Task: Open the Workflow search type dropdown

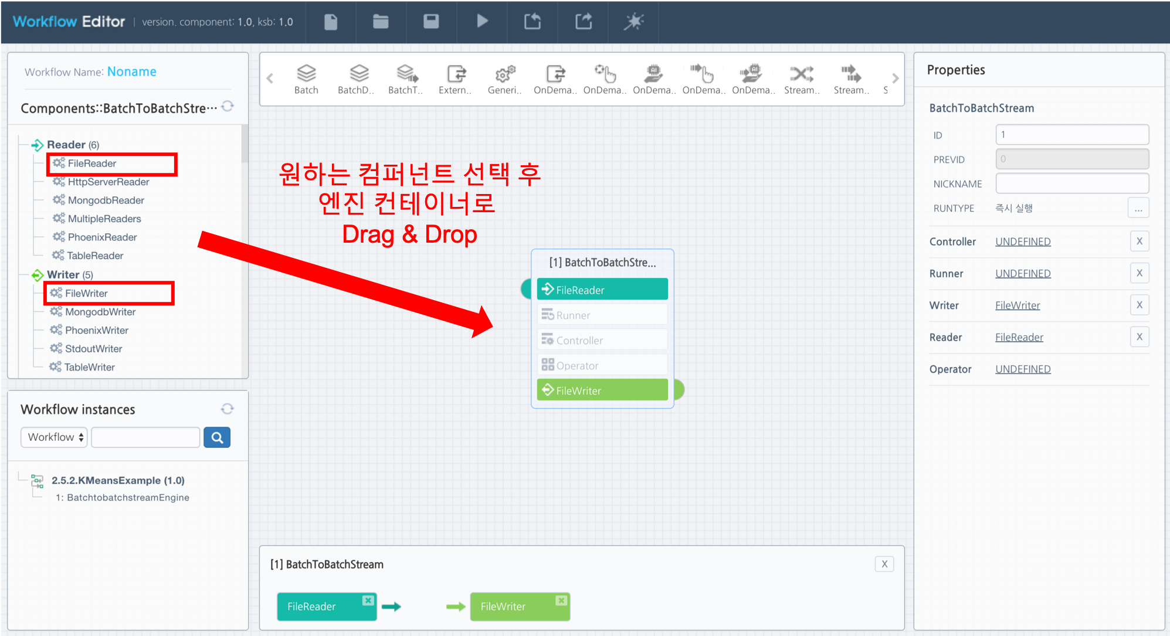Action: coord(54,437)
